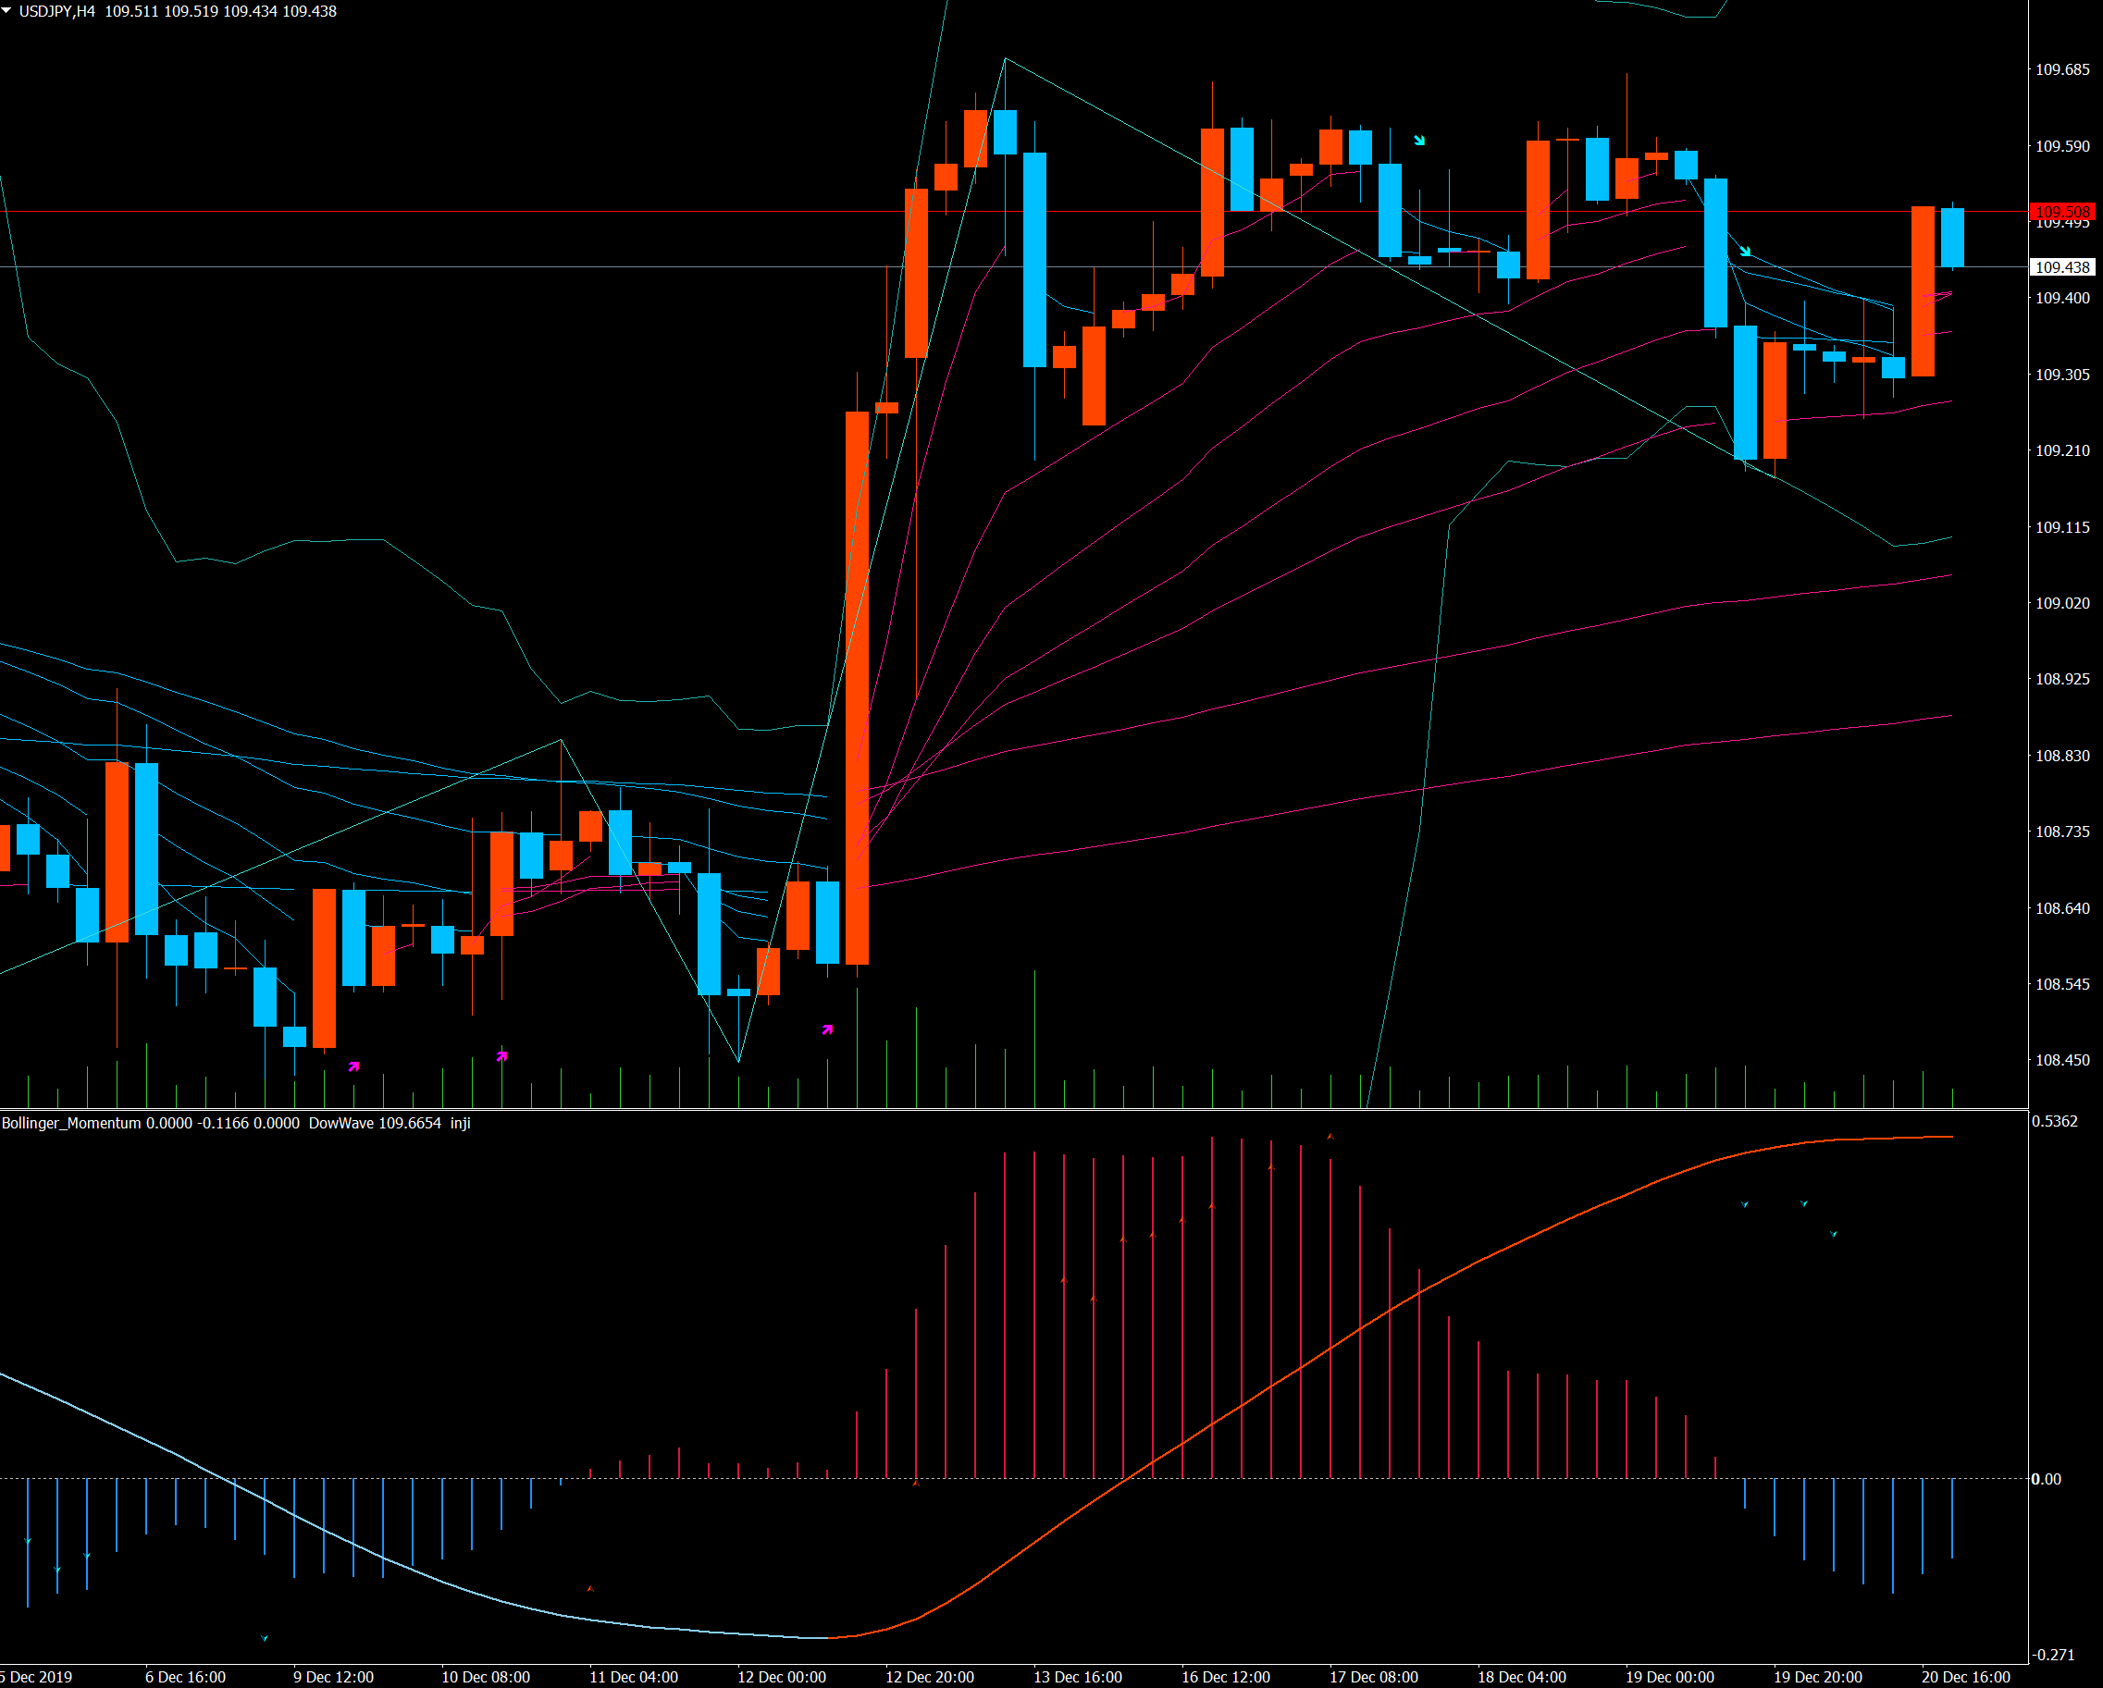Click the USDJPY,H4 symbol title
This screenshot has width=2103, height=1688.
pos(56,12)
